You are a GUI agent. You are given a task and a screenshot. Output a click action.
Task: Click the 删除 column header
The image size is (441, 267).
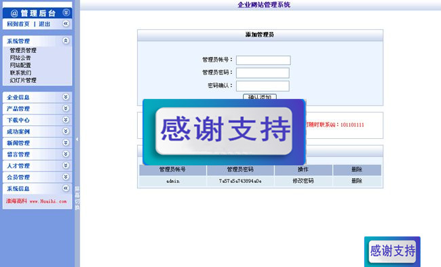click(x=357, y=169)
